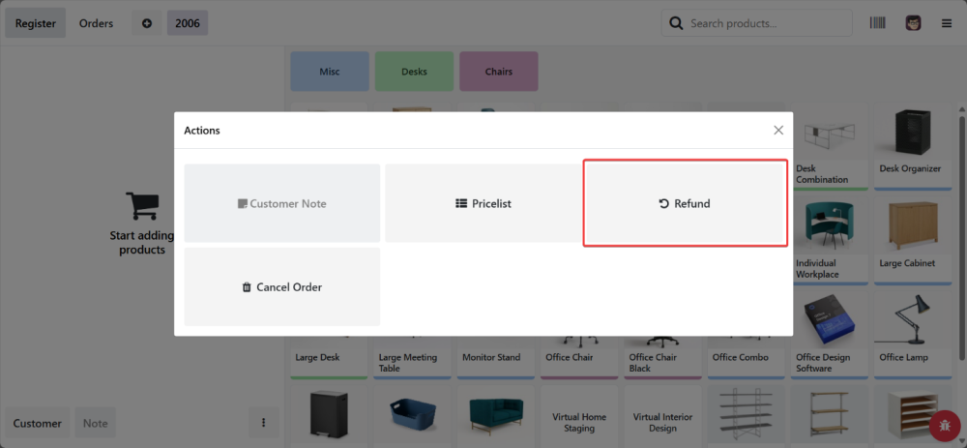This screenshot has width=967, height=448.
Task: Filter by green Desks category
Action: pos(414,72)
